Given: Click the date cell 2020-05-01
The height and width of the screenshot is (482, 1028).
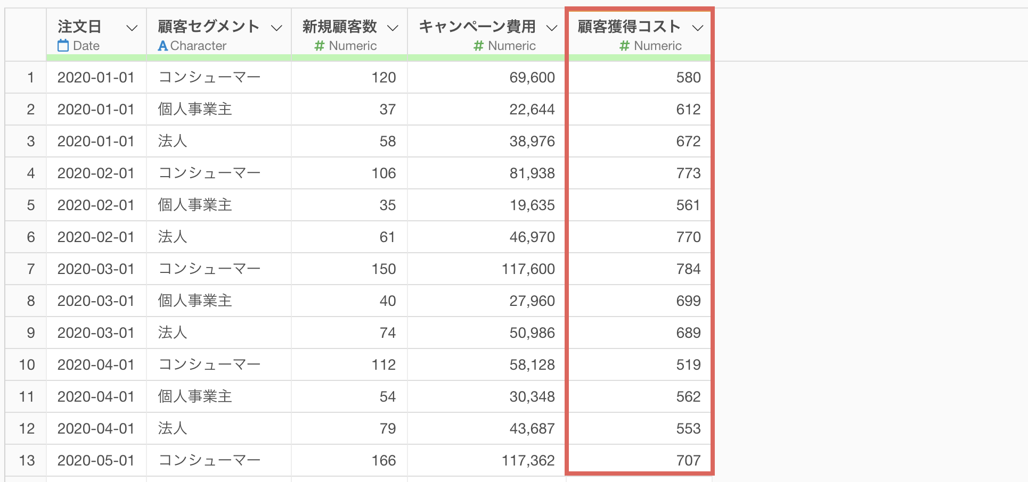Looking at the screenshot, I should [x=96, y=461].
